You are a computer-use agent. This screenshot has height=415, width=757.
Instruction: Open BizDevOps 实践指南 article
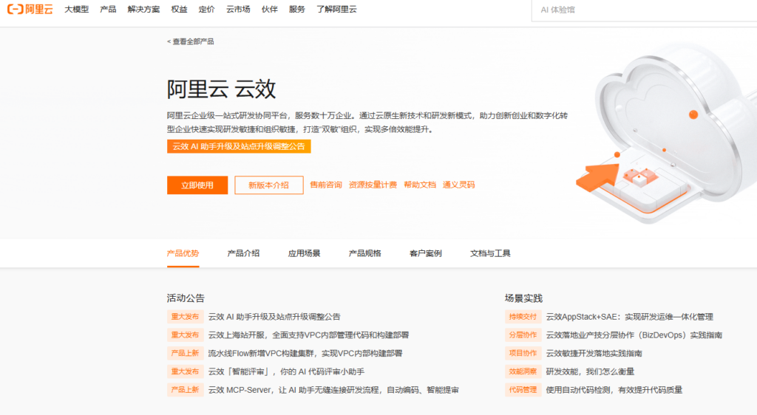[x=634, y=335]
